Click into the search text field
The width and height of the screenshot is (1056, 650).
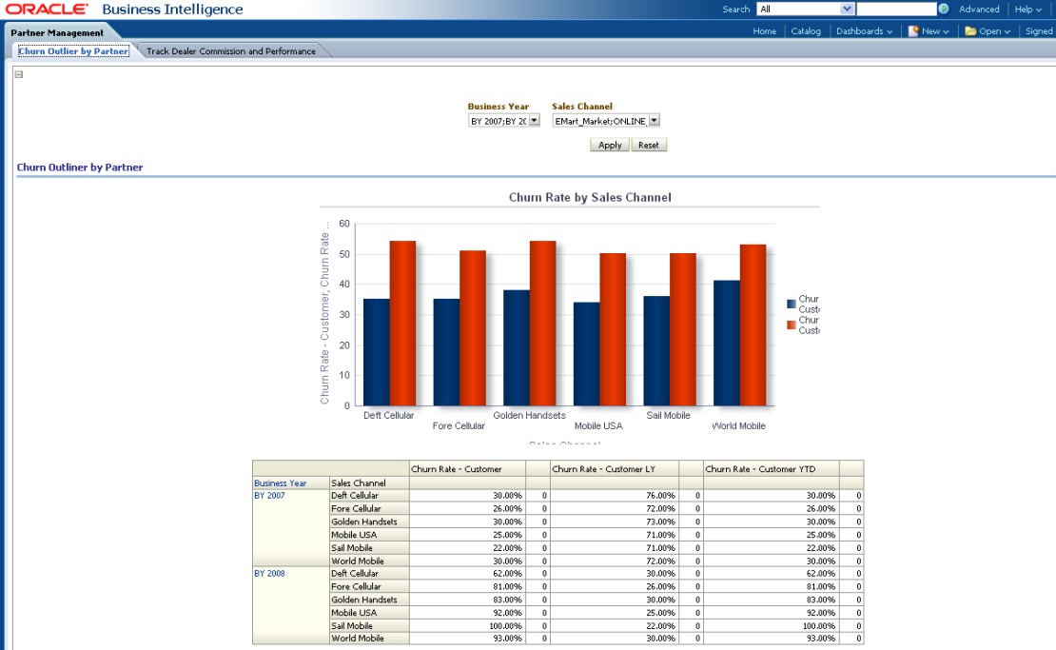(x=896, y=9)
